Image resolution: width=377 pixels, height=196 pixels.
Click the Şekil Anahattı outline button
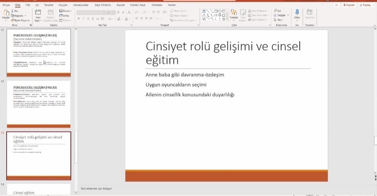point(258,15)
